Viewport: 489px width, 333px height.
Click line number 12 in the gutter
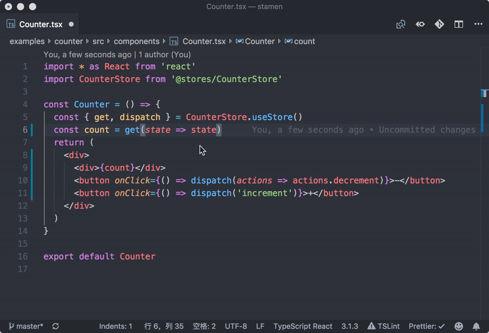[x=23, y=206]
